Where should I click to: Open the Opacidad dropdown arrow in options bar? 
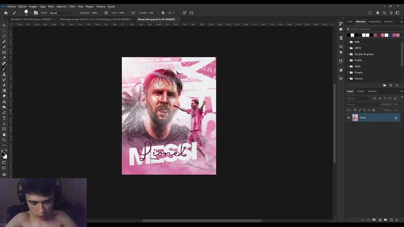point(100,13)
